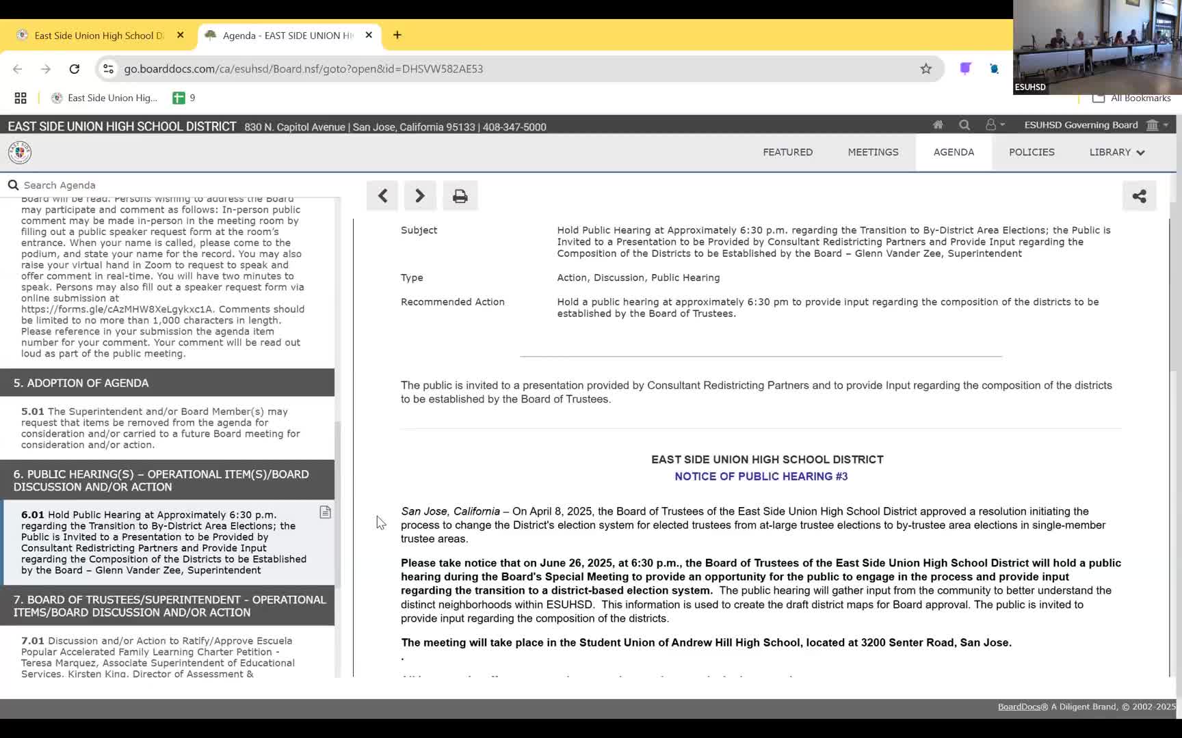The height and width of the screenshot is (738, 1182).
Task: Select agenda item 7.01 charter petition
Action: click(x=157, y=657)
